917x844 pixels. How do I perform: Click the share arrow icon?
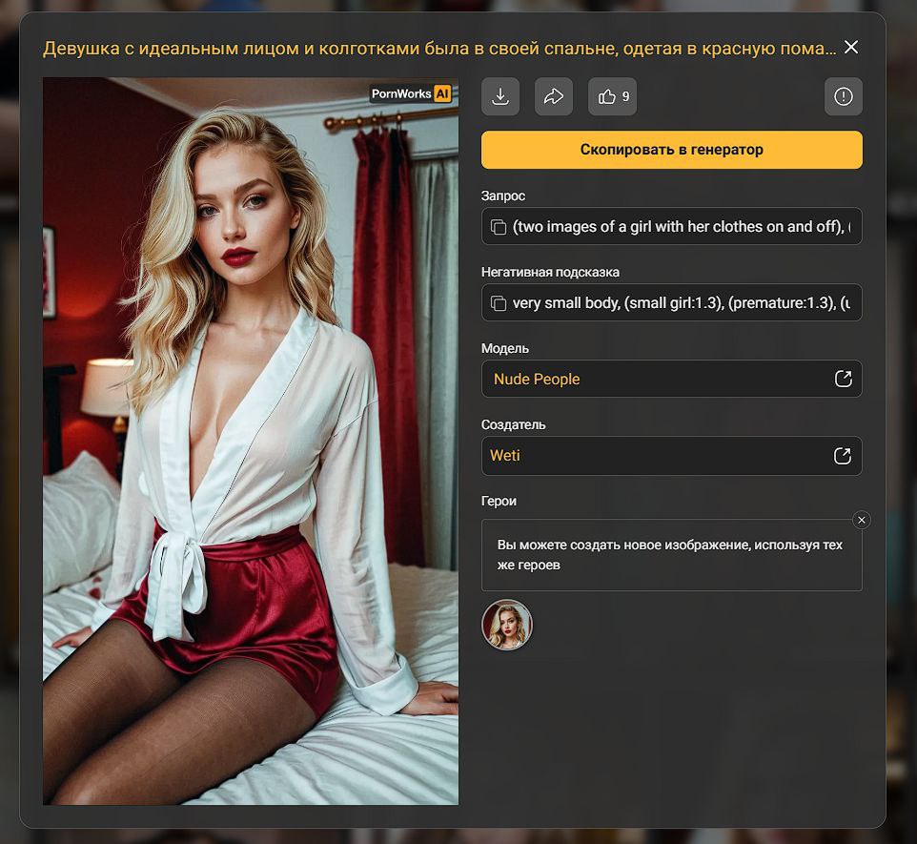point(554,96)
